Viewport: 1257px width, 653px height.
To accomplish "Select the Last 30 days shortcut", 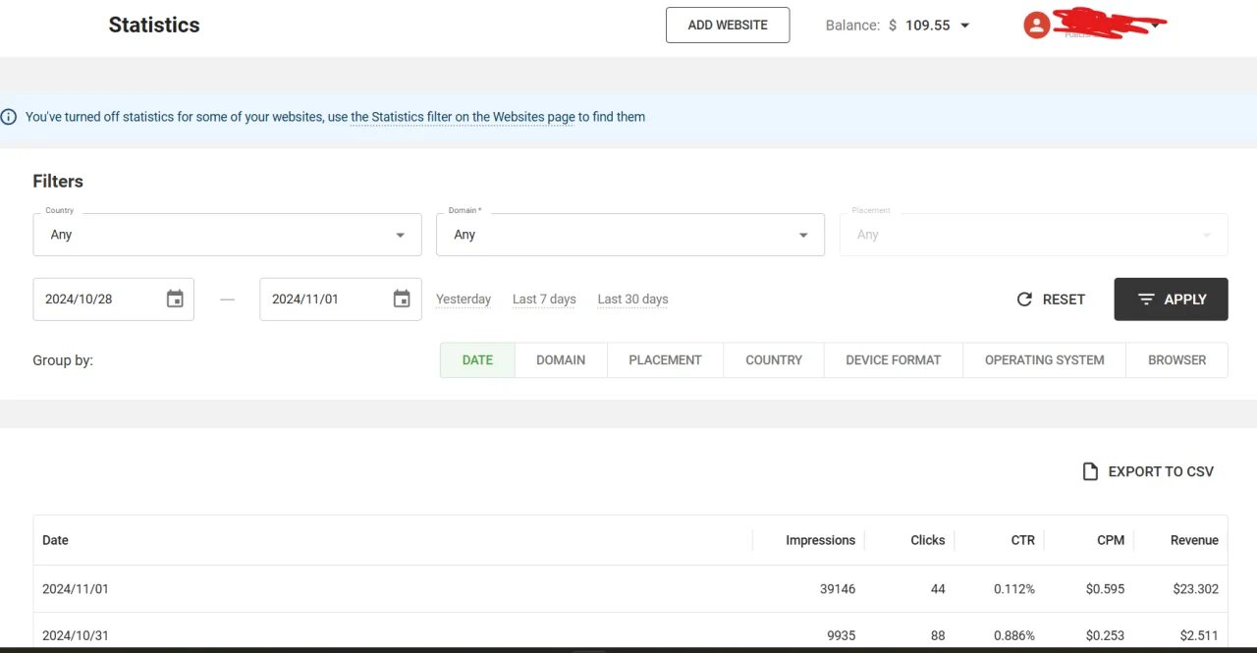I will pyautogui.click(x=632, y=299).
